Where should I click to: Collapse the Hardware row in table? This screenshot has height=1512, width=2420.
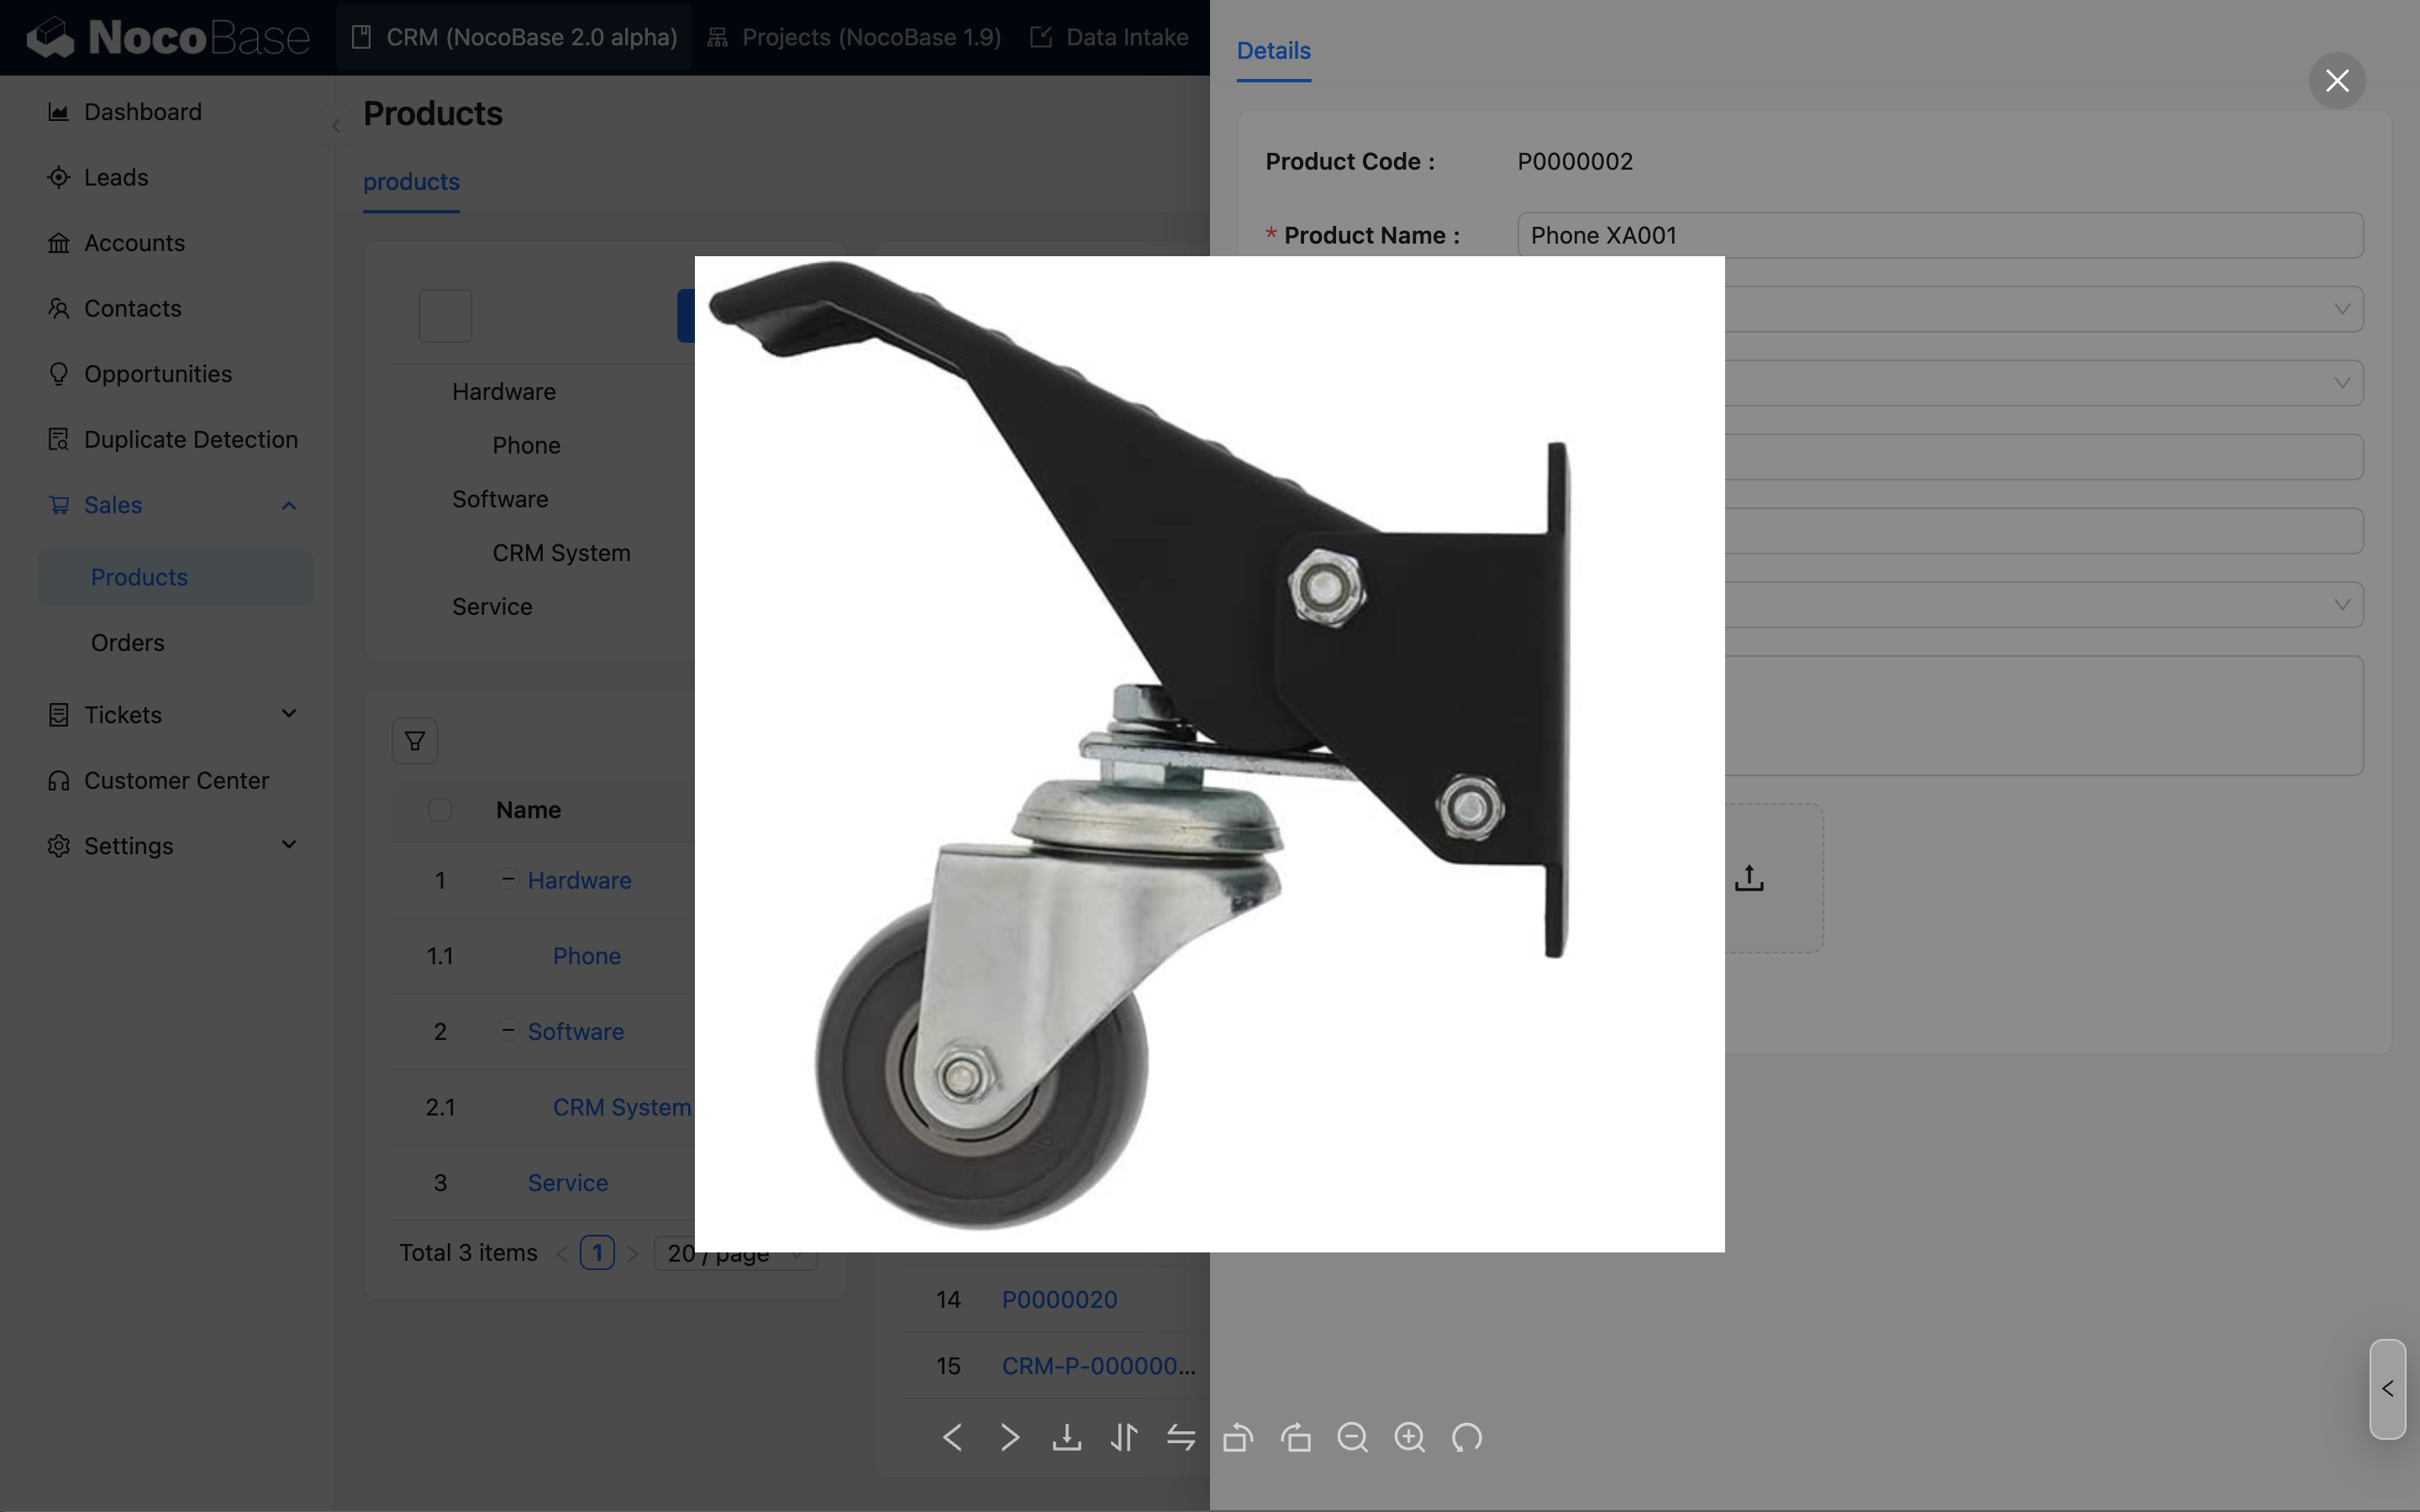point(508,880)
